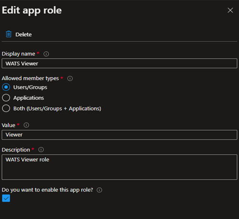Show info for enabling this app role

pyautogui.click(x=99, y=190)
